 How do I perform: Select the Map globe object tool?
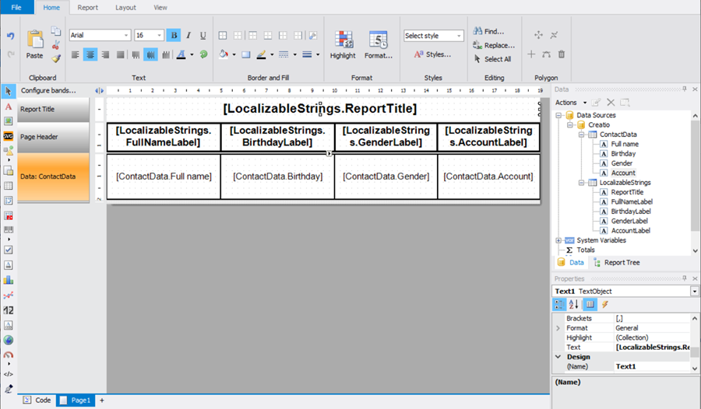[8, 341]
